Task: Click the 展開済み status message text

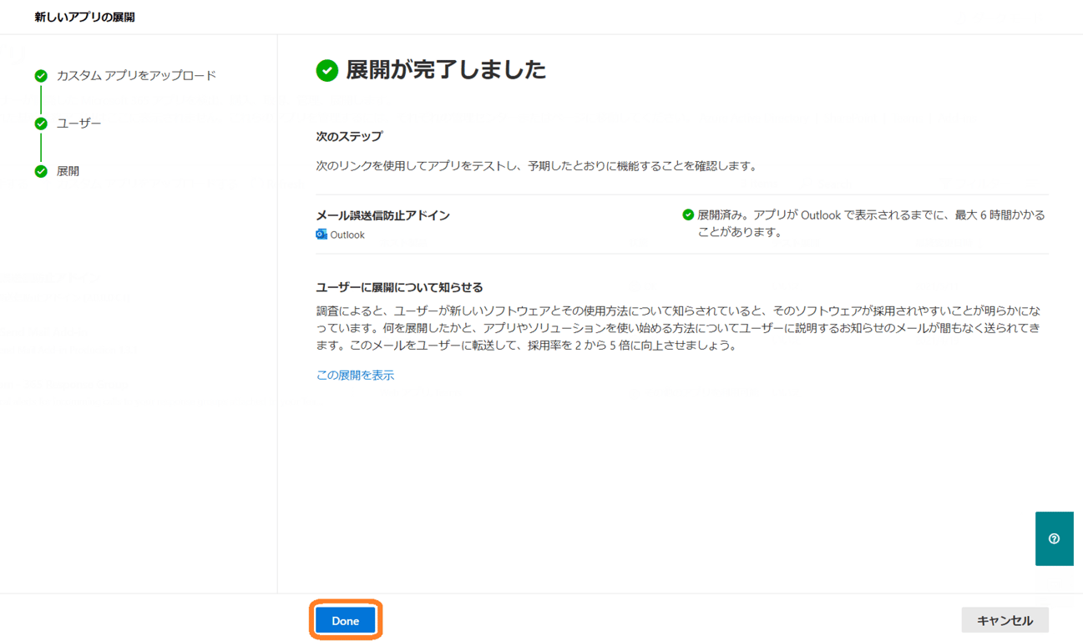Action: tap(872, 224)
